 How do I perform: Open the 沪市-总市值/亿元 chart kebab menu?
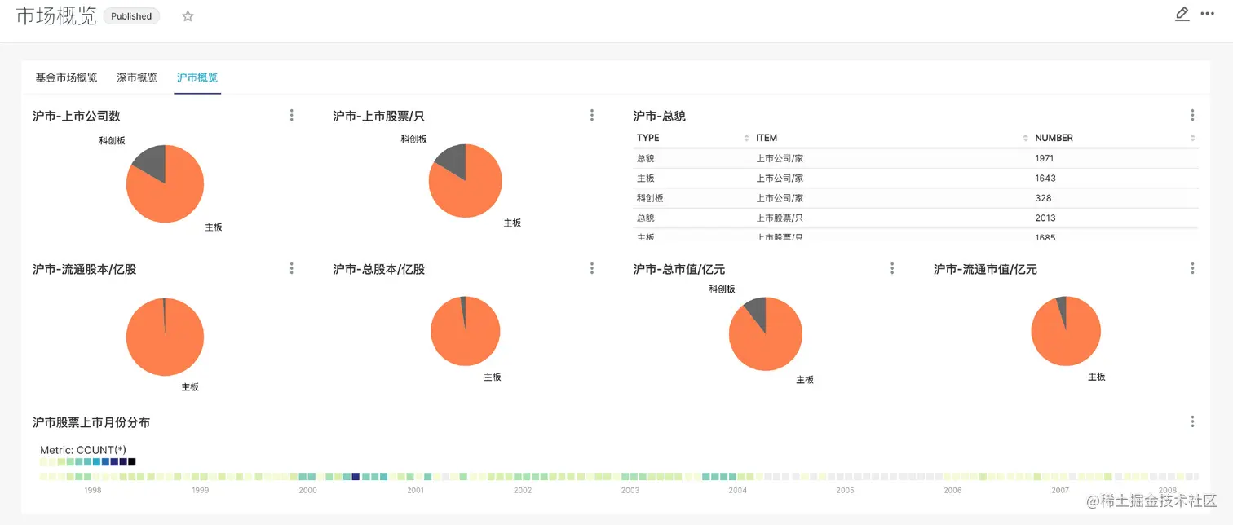[892, 268]
